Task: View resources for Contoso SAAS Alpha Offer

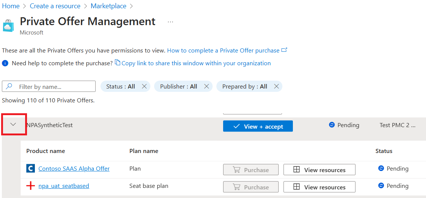Action: 319,170
